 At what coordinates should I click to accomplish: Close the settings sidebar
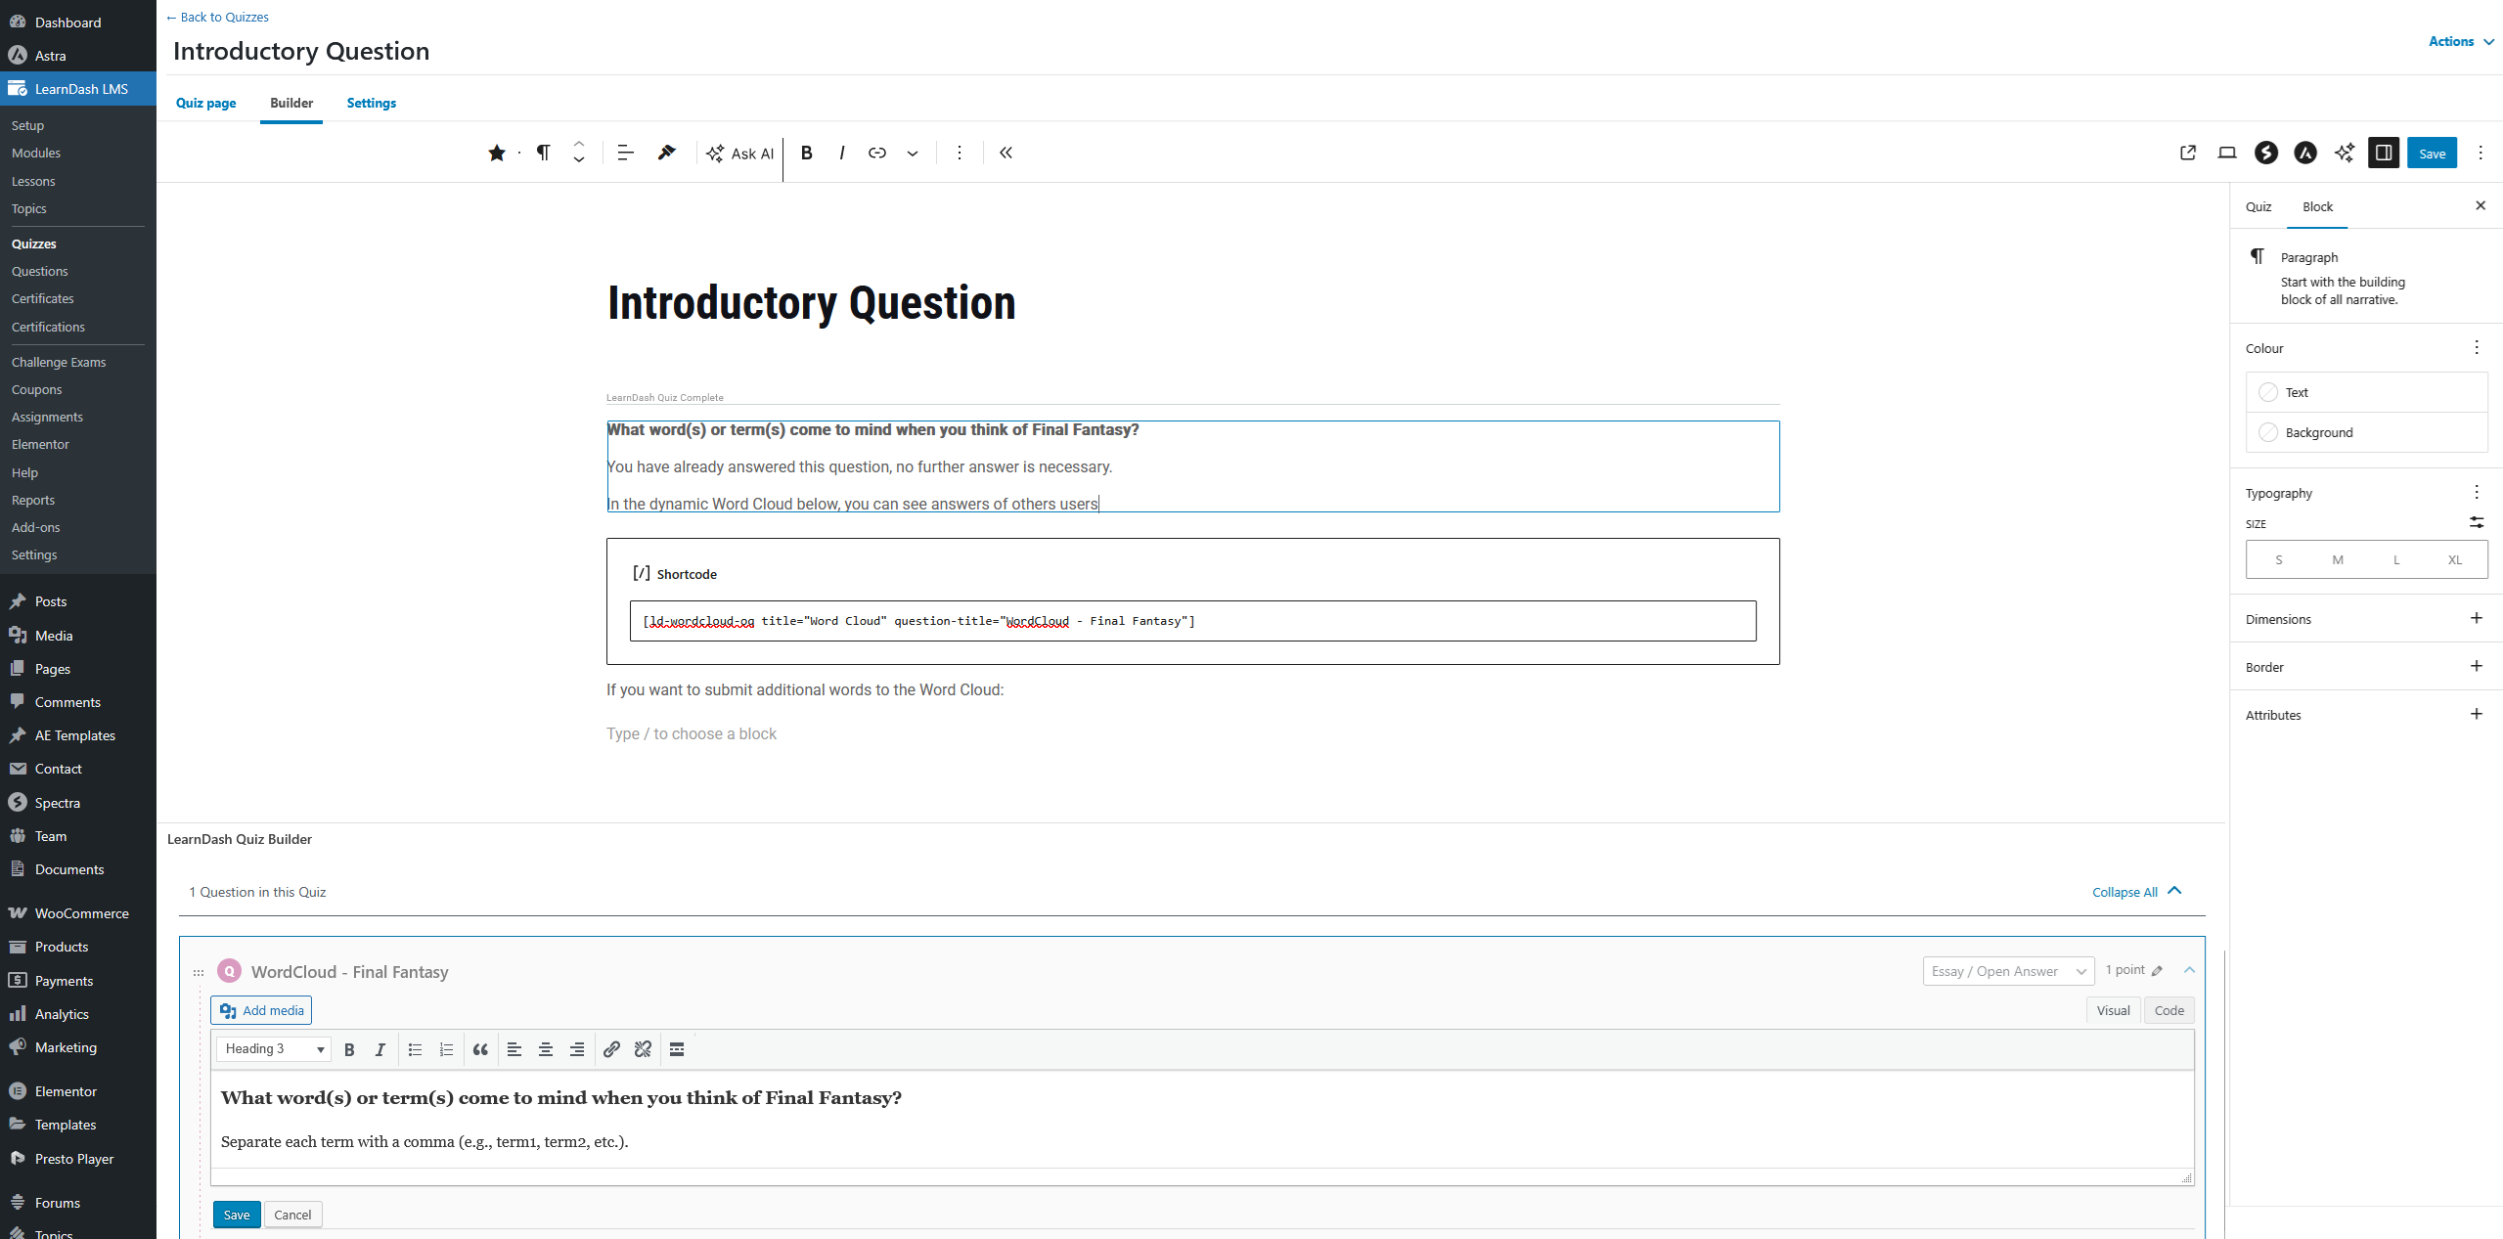(x=2481, y=205)
